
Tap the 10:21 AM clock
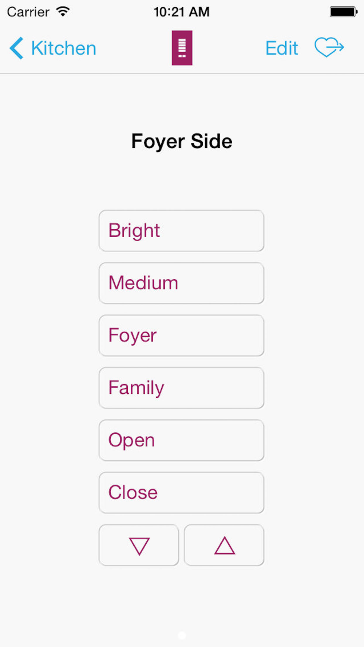click(182, 12)
